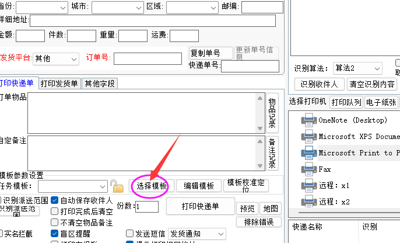The width and height of the screenshot is (400, 243).
Task: Select the 选择打印机 tab
Action: tap(308, 102)
